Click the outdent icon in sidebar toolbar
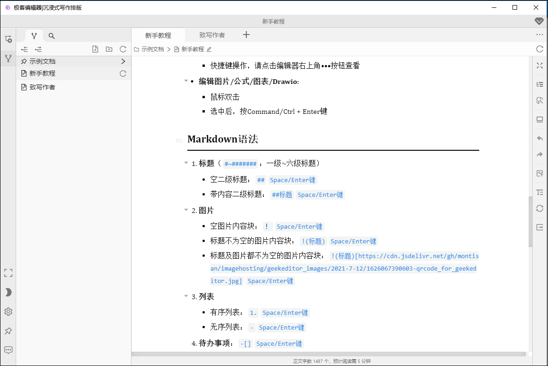This screenshot has width=548, height=366. (x=24, y=49)
